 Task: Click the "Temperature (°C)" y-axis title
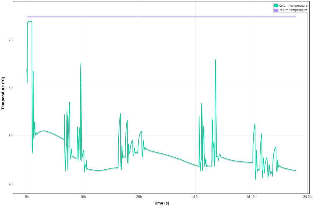(x=3, y=93)
